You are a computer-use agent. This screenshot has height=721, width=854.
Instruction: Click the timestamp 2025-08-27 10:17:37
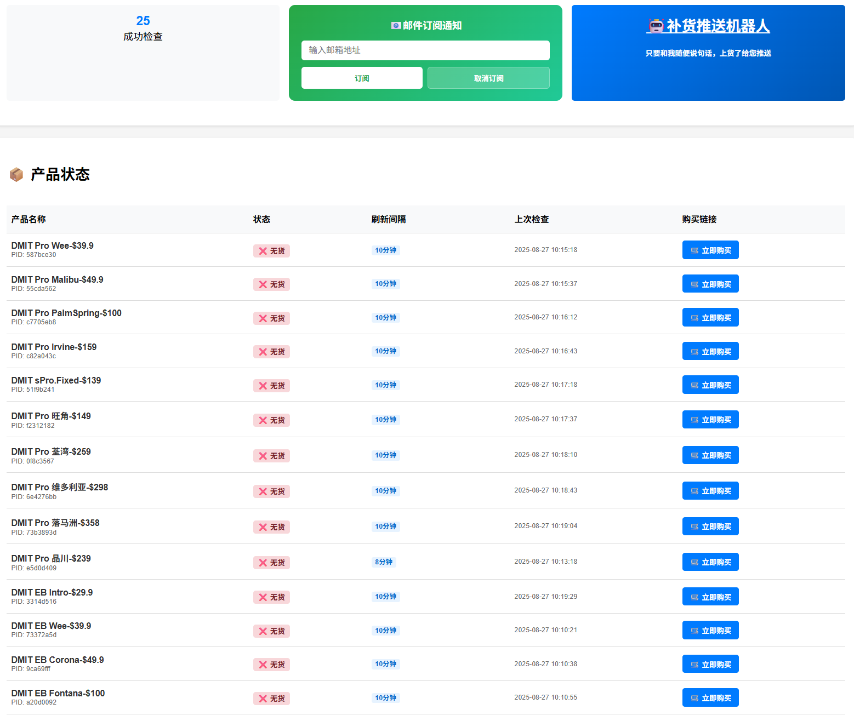(546, 419)
